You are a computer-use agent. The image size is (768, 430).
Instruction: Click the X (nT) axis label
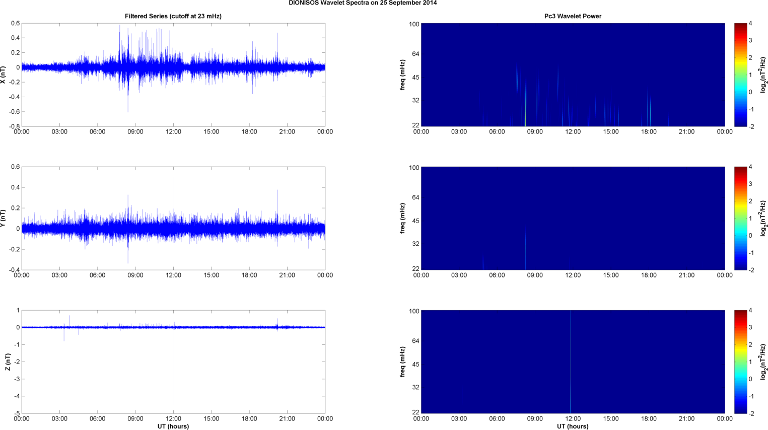4,75
